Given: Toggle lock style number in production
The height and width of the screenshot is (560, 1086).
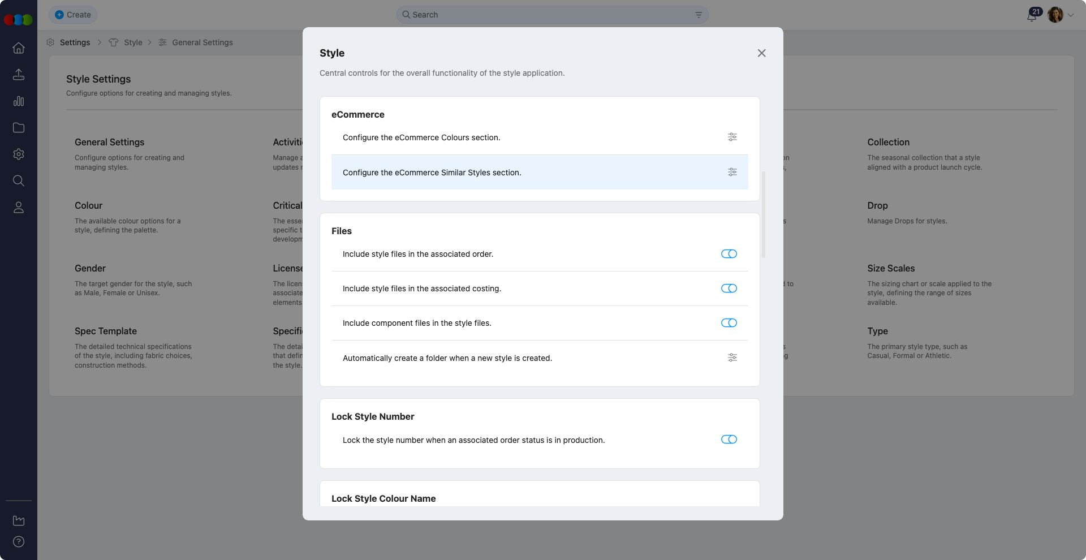Looking at the screenshot, I should pyautogui.click(x=729, y=440).
